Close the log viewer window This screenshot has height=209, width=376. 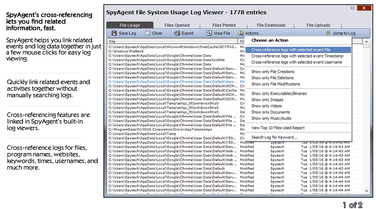click(x=364, y=8)
